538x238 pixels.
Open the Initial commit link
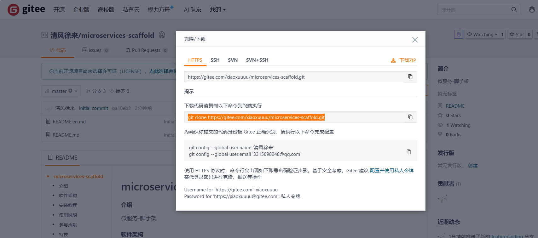[x=93, y=108]
